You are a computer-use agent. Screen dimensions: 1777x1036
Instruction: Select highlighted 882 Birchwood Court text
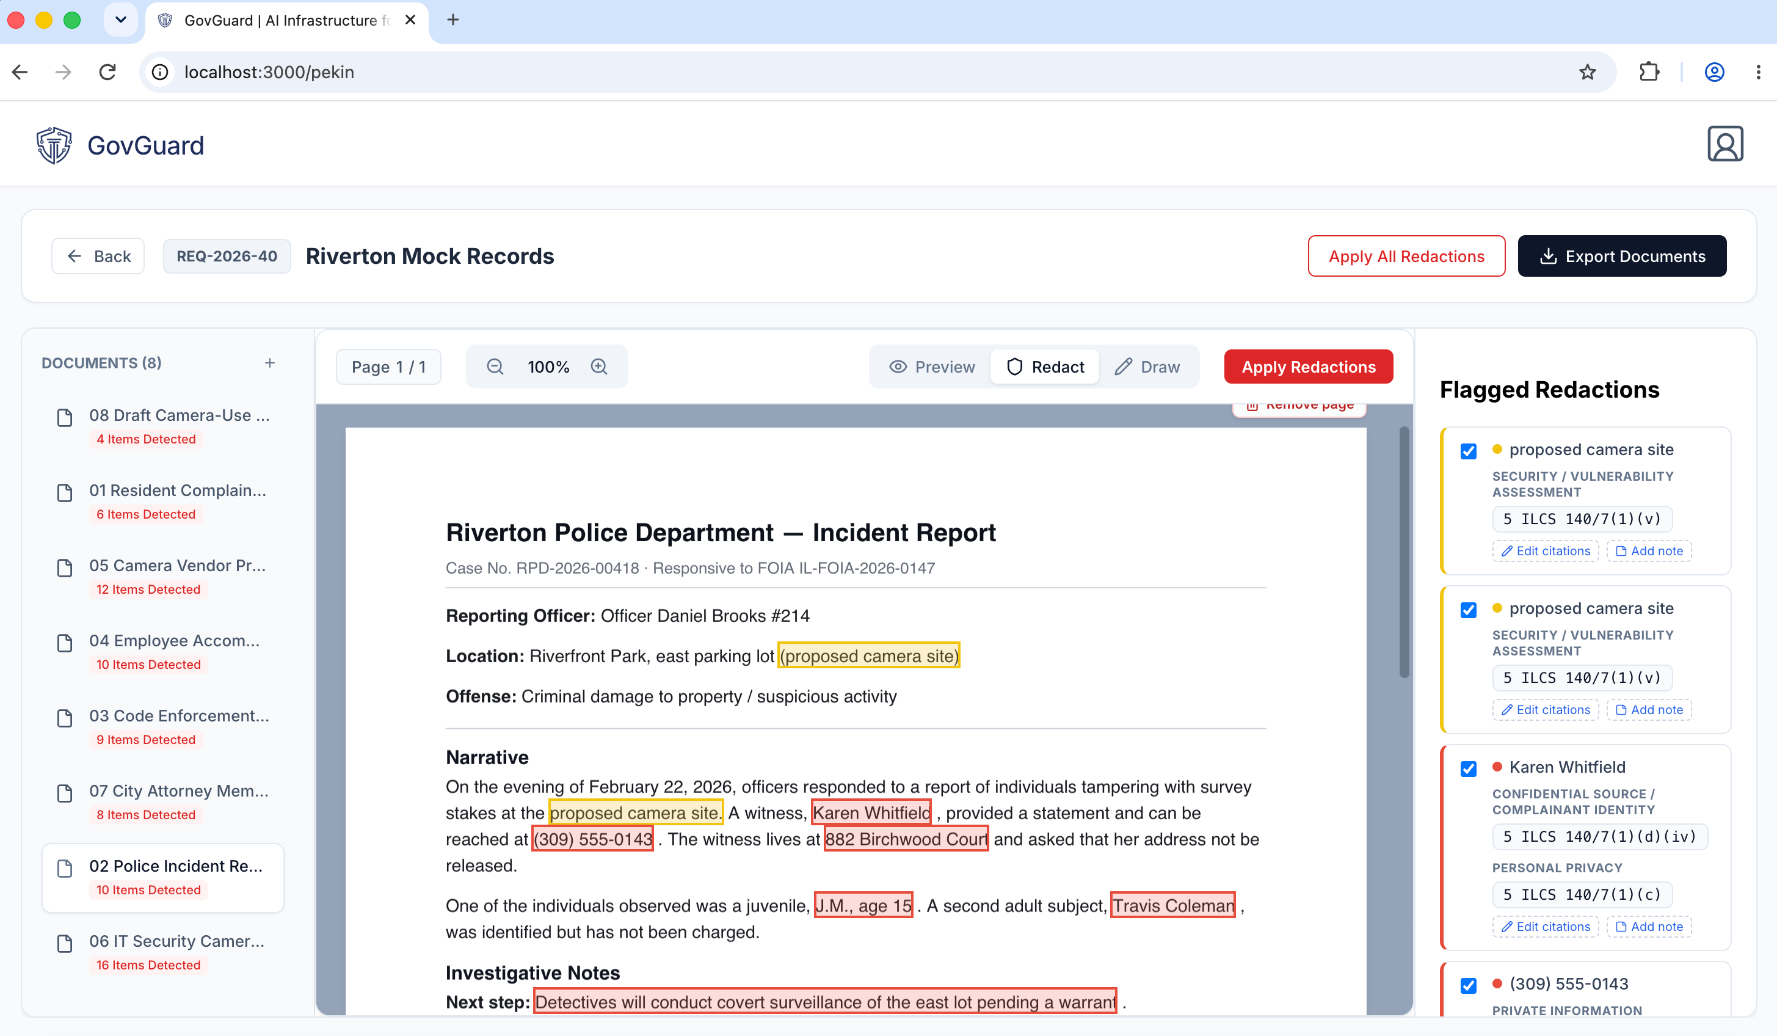(906, 839)
